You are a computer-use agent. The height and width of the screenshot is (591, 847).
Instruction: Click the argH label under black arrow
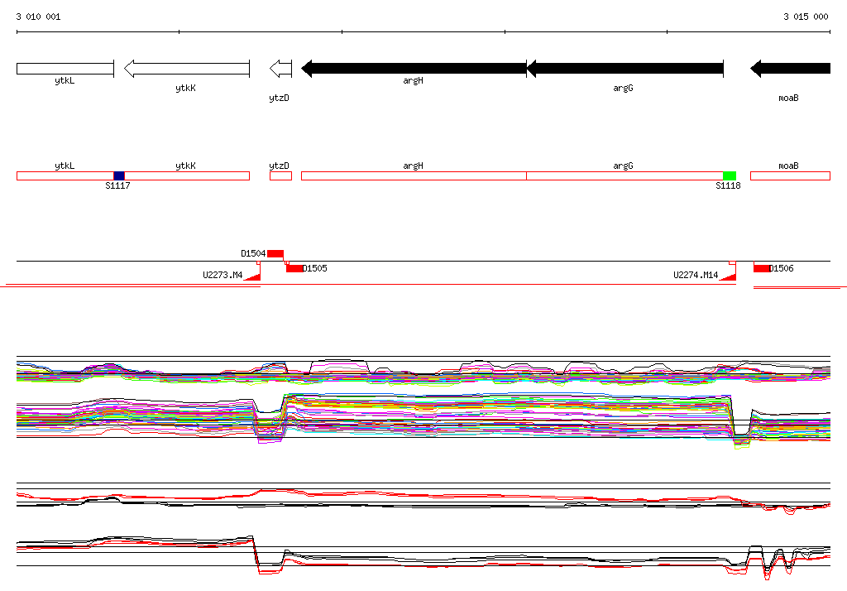click(x=414, y=80)
